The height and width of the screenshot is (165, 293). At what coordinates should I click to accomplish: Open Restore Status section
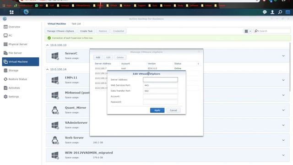click(x=21, y=79)
